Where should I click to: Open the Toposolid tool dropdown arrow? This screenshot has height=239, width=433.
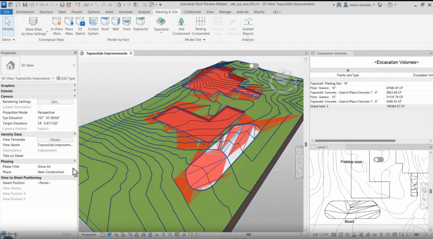tap(161, 33)
